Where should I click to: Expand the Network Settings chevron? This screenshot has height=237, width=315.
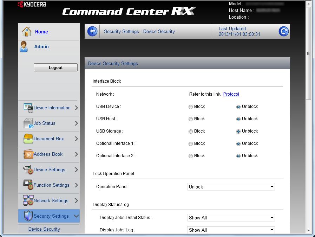76,200
